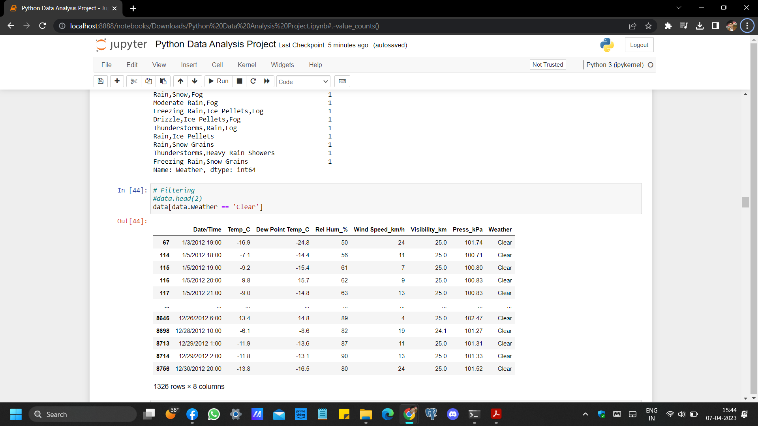
Task: Expand the Code cell type dropdown
Action: tap(303, 82)
